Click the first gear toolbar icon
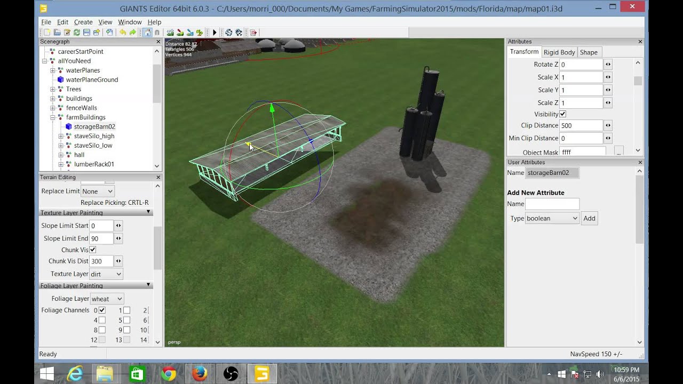Image resolution: width=683 pixels, height=384 pixels. click(228, 33)
